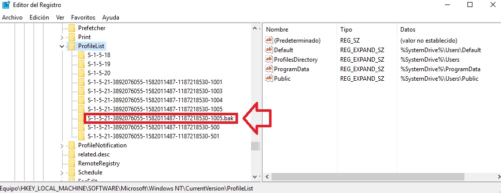Click the Print folder icon
This screenshot has width=501, height=193.
click(x=72, y=37)
